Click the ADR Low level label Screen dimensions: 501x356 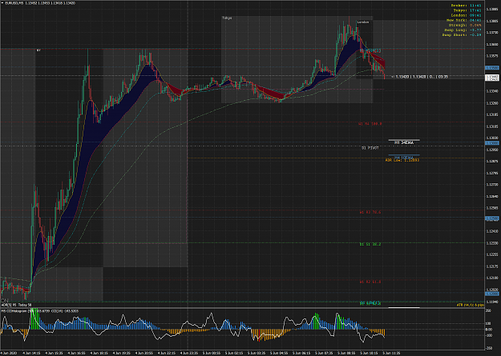(402, 160)
